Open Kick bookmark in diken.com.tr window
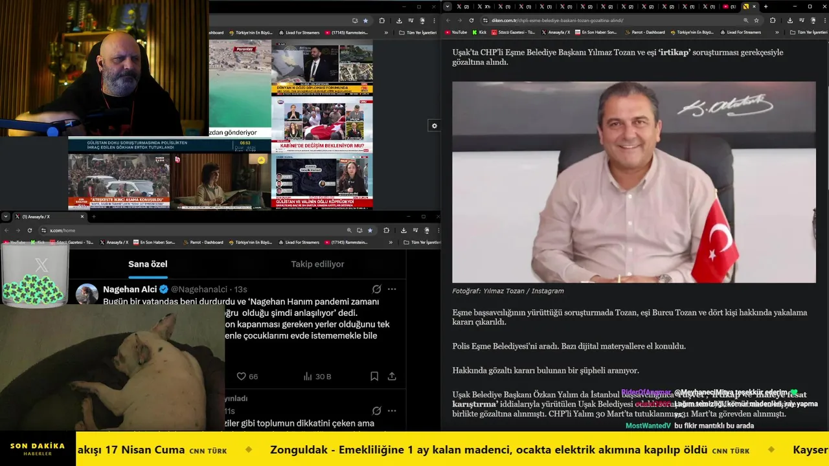Viewport: 829px width, 466px height. point(479,32)
